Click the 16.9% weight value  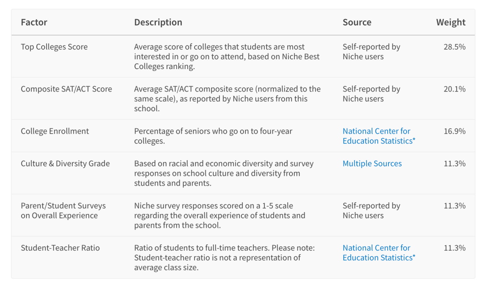click(454, 131)
